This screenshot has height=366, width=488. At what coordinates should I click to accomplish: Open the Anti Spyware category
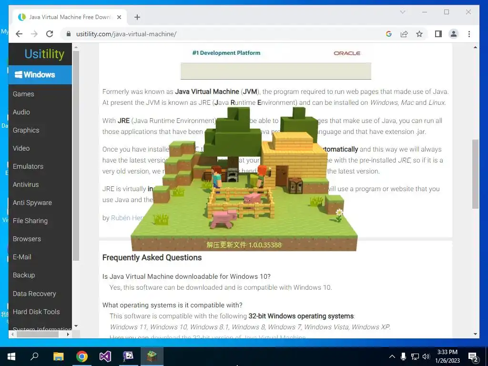coord(32,203)
